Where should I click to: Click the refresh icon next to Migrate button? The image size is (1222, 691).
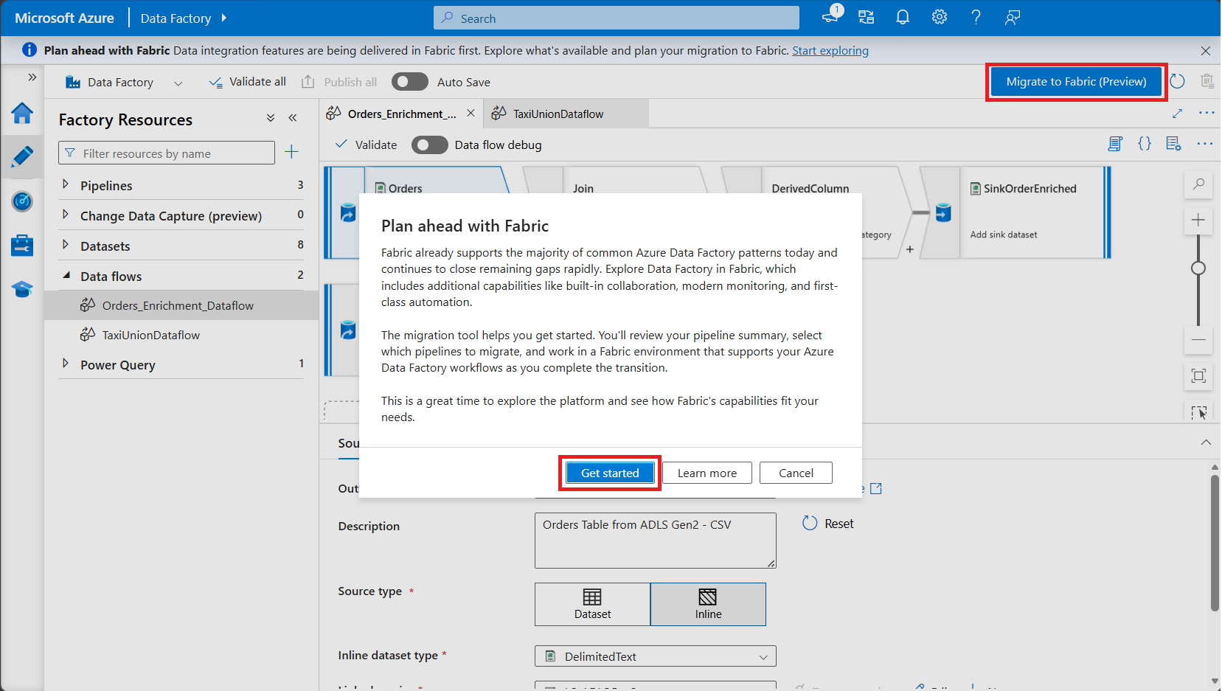pos(1178,81)
